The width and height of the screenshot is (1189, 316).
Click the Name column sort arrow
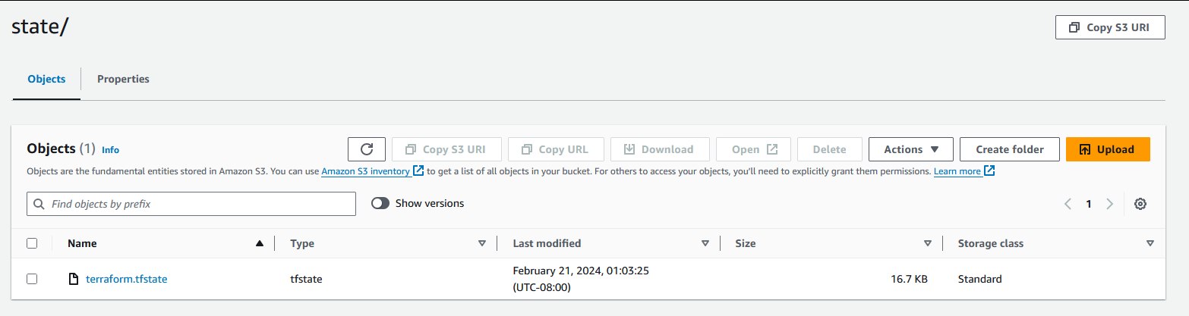coord(260,243)
